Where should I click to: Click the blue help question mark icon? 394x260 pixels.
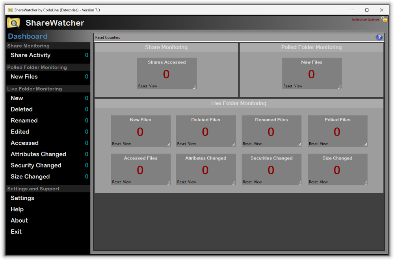pyautogui.click(x=379, y=37)
